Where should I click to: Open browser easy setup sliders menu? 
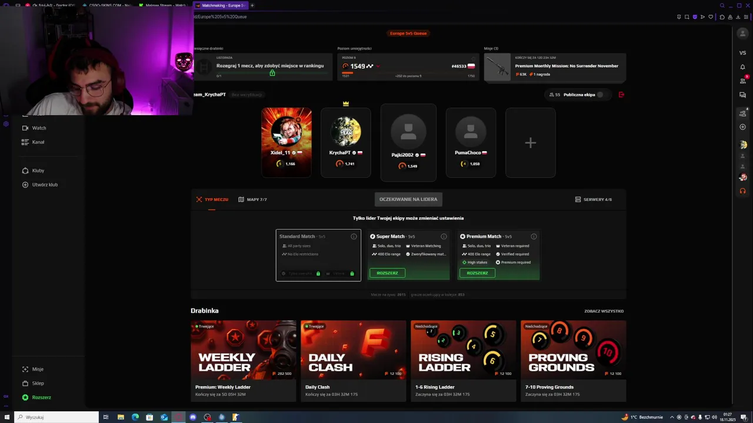point(745,16)
